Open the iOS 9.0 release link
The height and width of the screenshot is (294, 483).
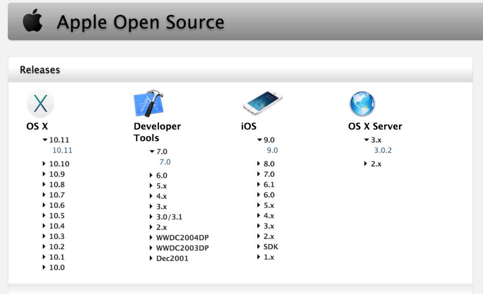(x=272, y=150)
